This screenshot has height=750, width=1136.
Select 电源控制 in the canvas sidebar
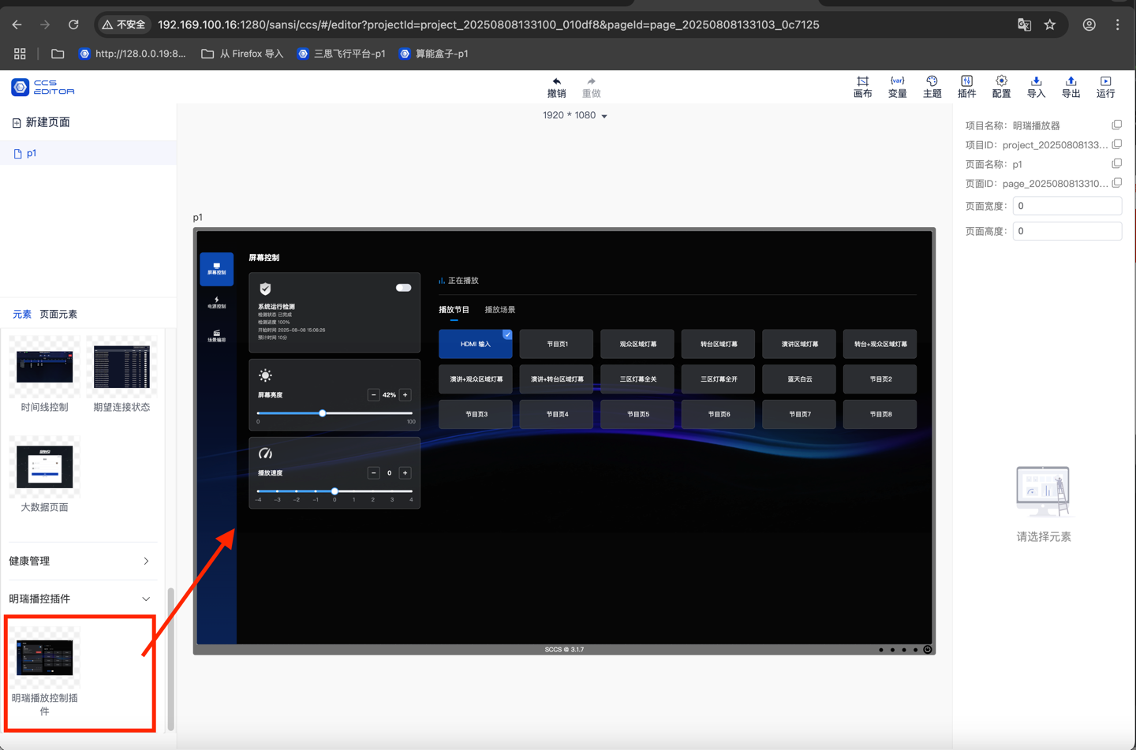(x=216, y=302)
